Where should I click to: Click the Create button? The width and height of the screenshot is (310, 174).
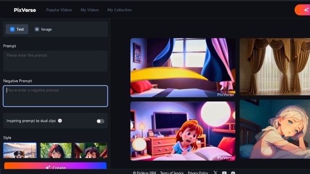coord(55,166)
